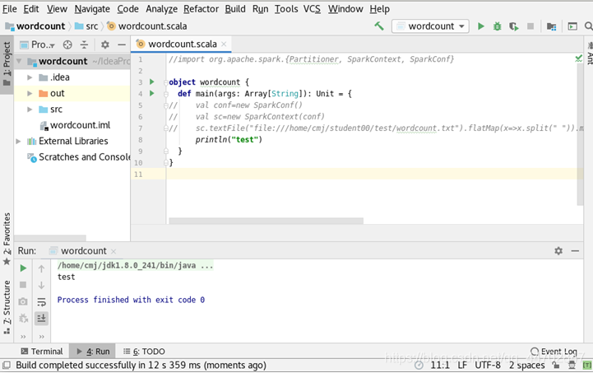The height and width of the screenshot is (373, 593).
Task: Click the 2: Favorites side tab
Action: tap(7, 239)
